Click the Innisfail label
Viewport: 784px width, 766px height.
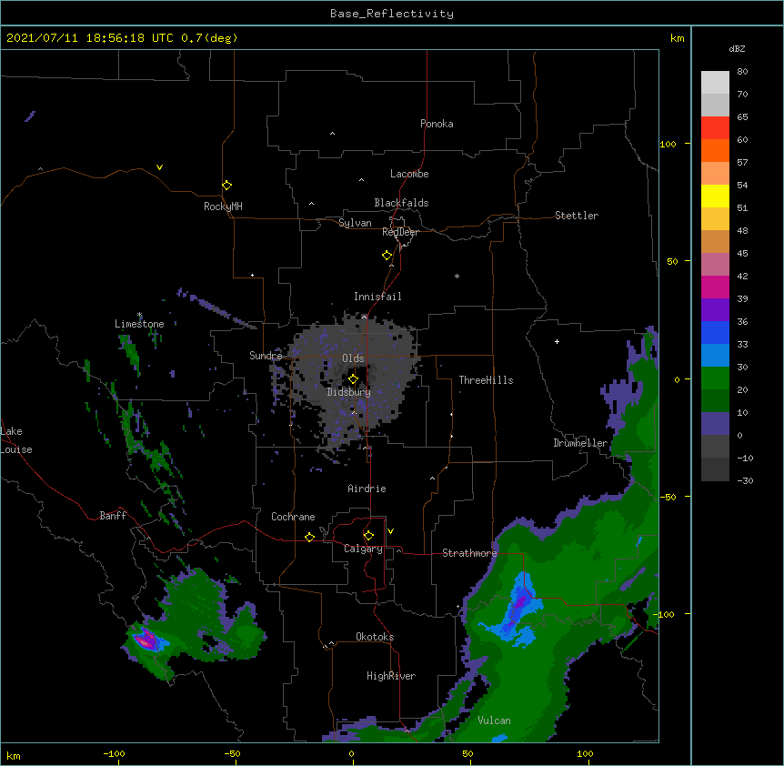(x=377, y=297)
